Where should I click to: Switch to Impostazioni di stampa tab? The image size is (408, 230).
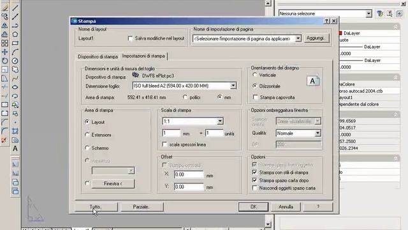point(143,56)
